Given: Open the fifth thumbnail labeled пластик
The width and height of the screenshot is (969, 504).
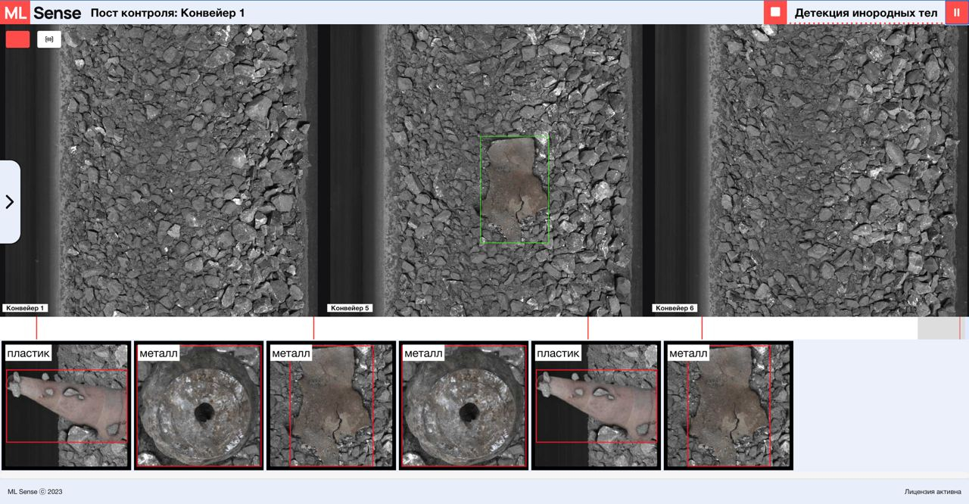Looking at the screenshot, I should pyautogui.click(x=596, y=406).
